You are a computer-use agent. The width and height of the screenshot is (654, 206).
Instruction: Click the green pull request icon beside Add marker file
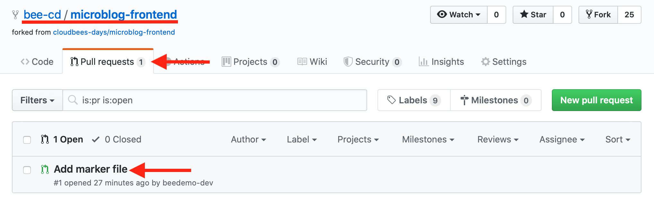pos(45,169)
